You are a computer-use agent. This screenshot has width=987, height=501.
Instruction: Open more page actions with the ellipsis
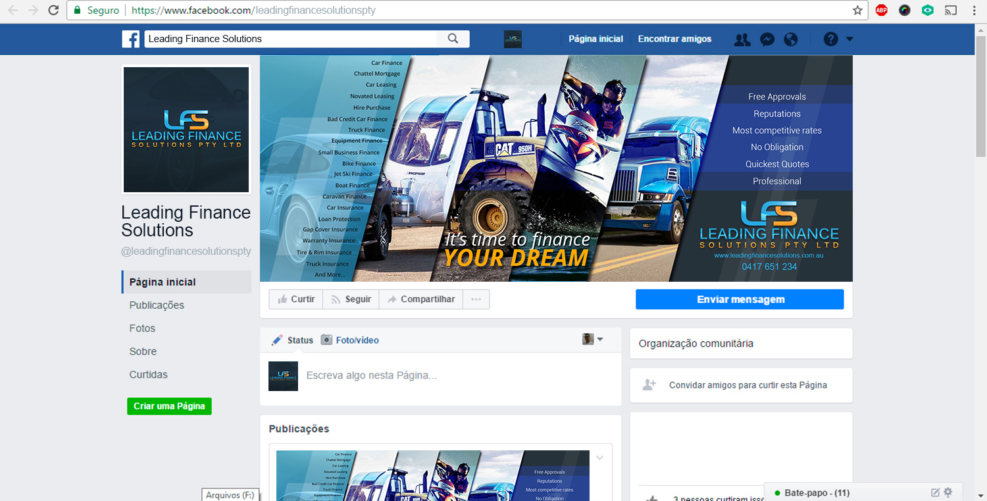coord(476,299)
